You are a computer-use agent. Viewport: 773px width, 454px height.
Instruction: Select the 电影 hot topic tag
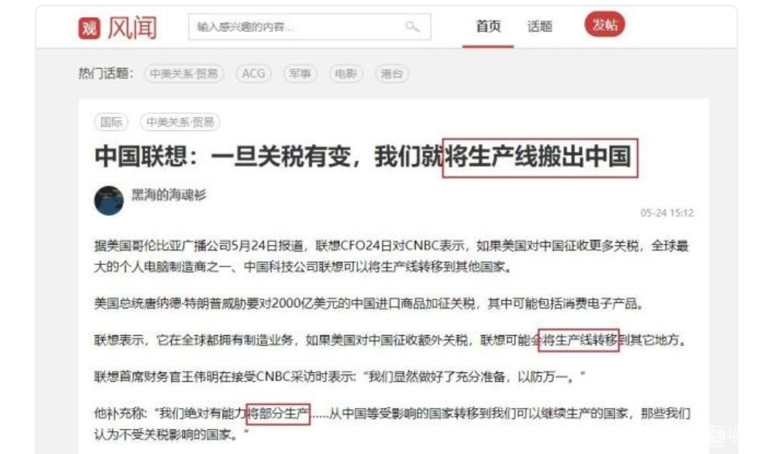pos(346,74)
